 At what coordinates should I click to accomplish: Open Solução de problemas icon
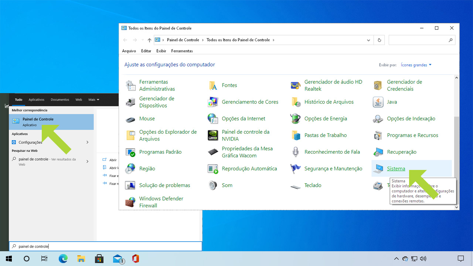(130, 185)
